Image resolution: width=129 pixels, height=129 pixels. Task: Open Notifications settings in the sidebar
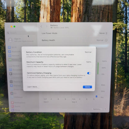click(x=18, y=103)
